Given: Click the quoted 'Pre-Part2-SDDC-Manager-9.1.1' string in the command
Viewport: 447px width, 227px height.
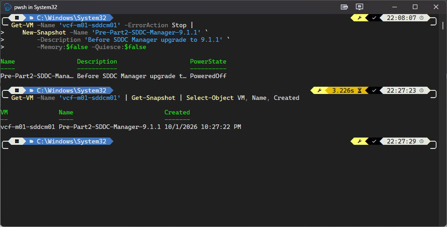Looking at the screenshot, I should click(146, 32).
